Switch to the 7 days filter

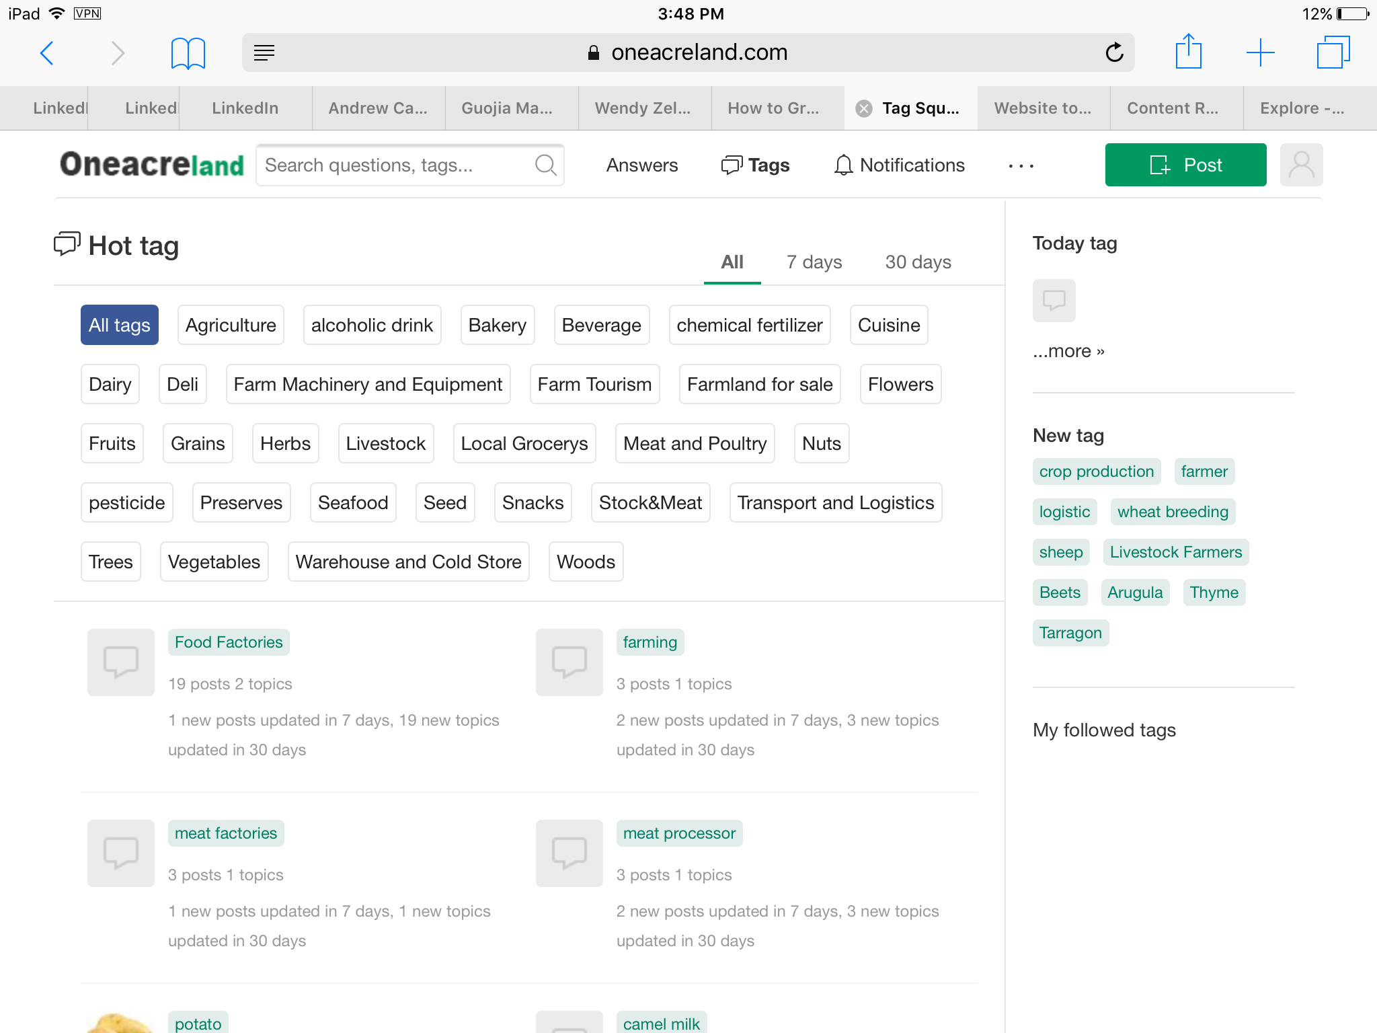coord(814,262)
